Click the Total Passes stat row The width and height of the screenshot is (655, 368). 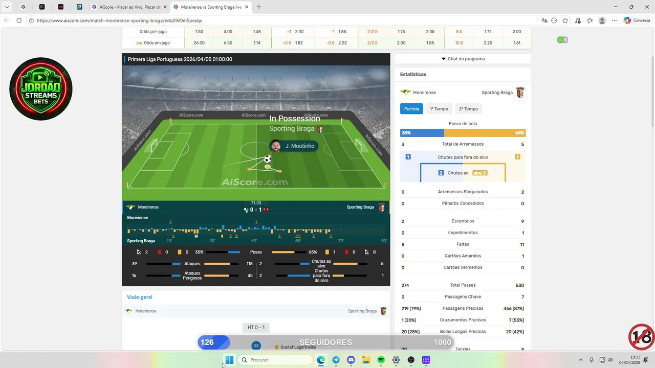pyautogui.click(x=463, y=285)
